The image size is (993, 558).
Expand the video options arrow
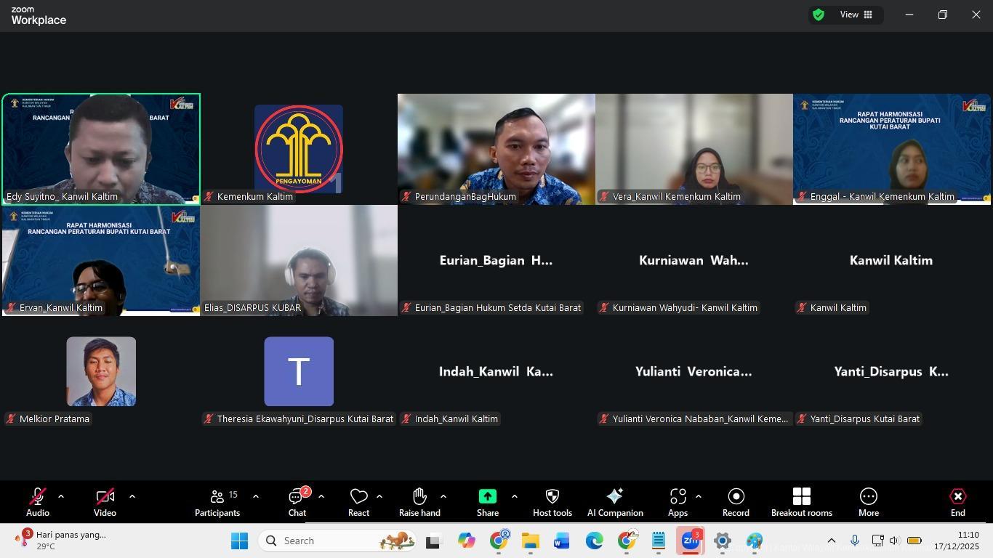click(x=132, y=496)
